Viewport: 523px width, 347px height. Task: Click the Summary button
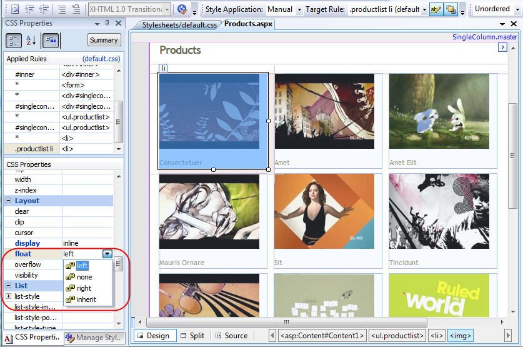click(104, 40)
